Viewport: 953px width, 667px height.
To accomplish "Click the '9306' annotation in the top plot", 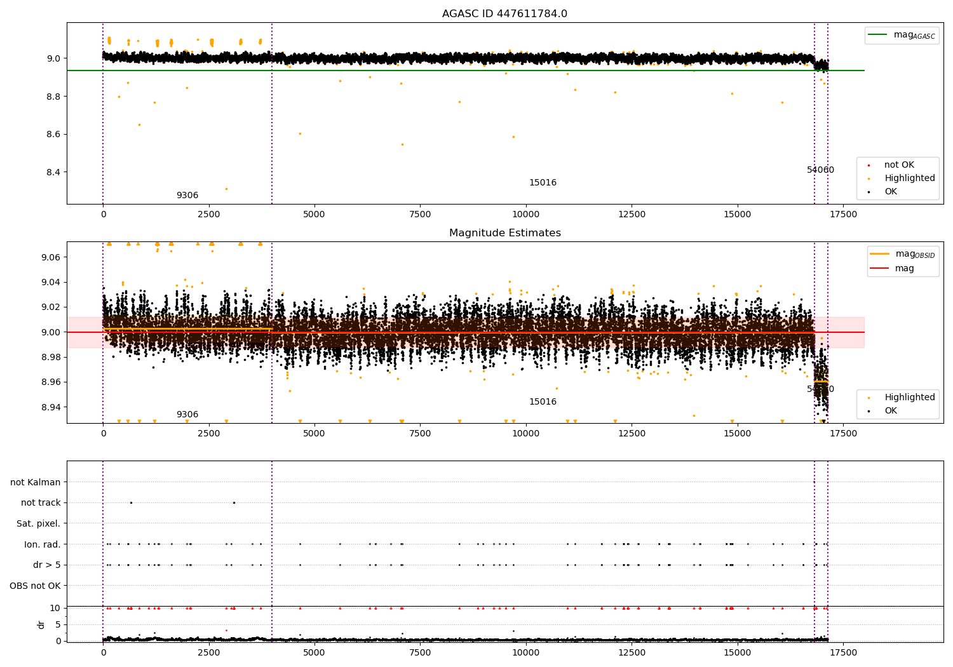I will click(187, 196).
